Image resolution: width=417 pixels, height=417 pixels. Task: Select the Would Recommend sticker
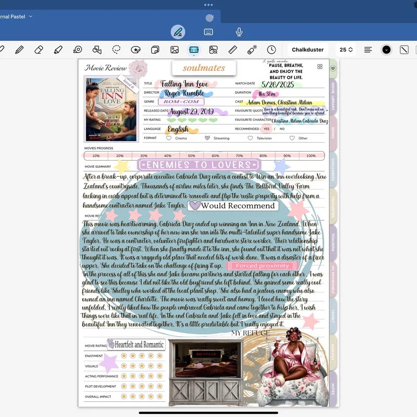pos(233,205)
